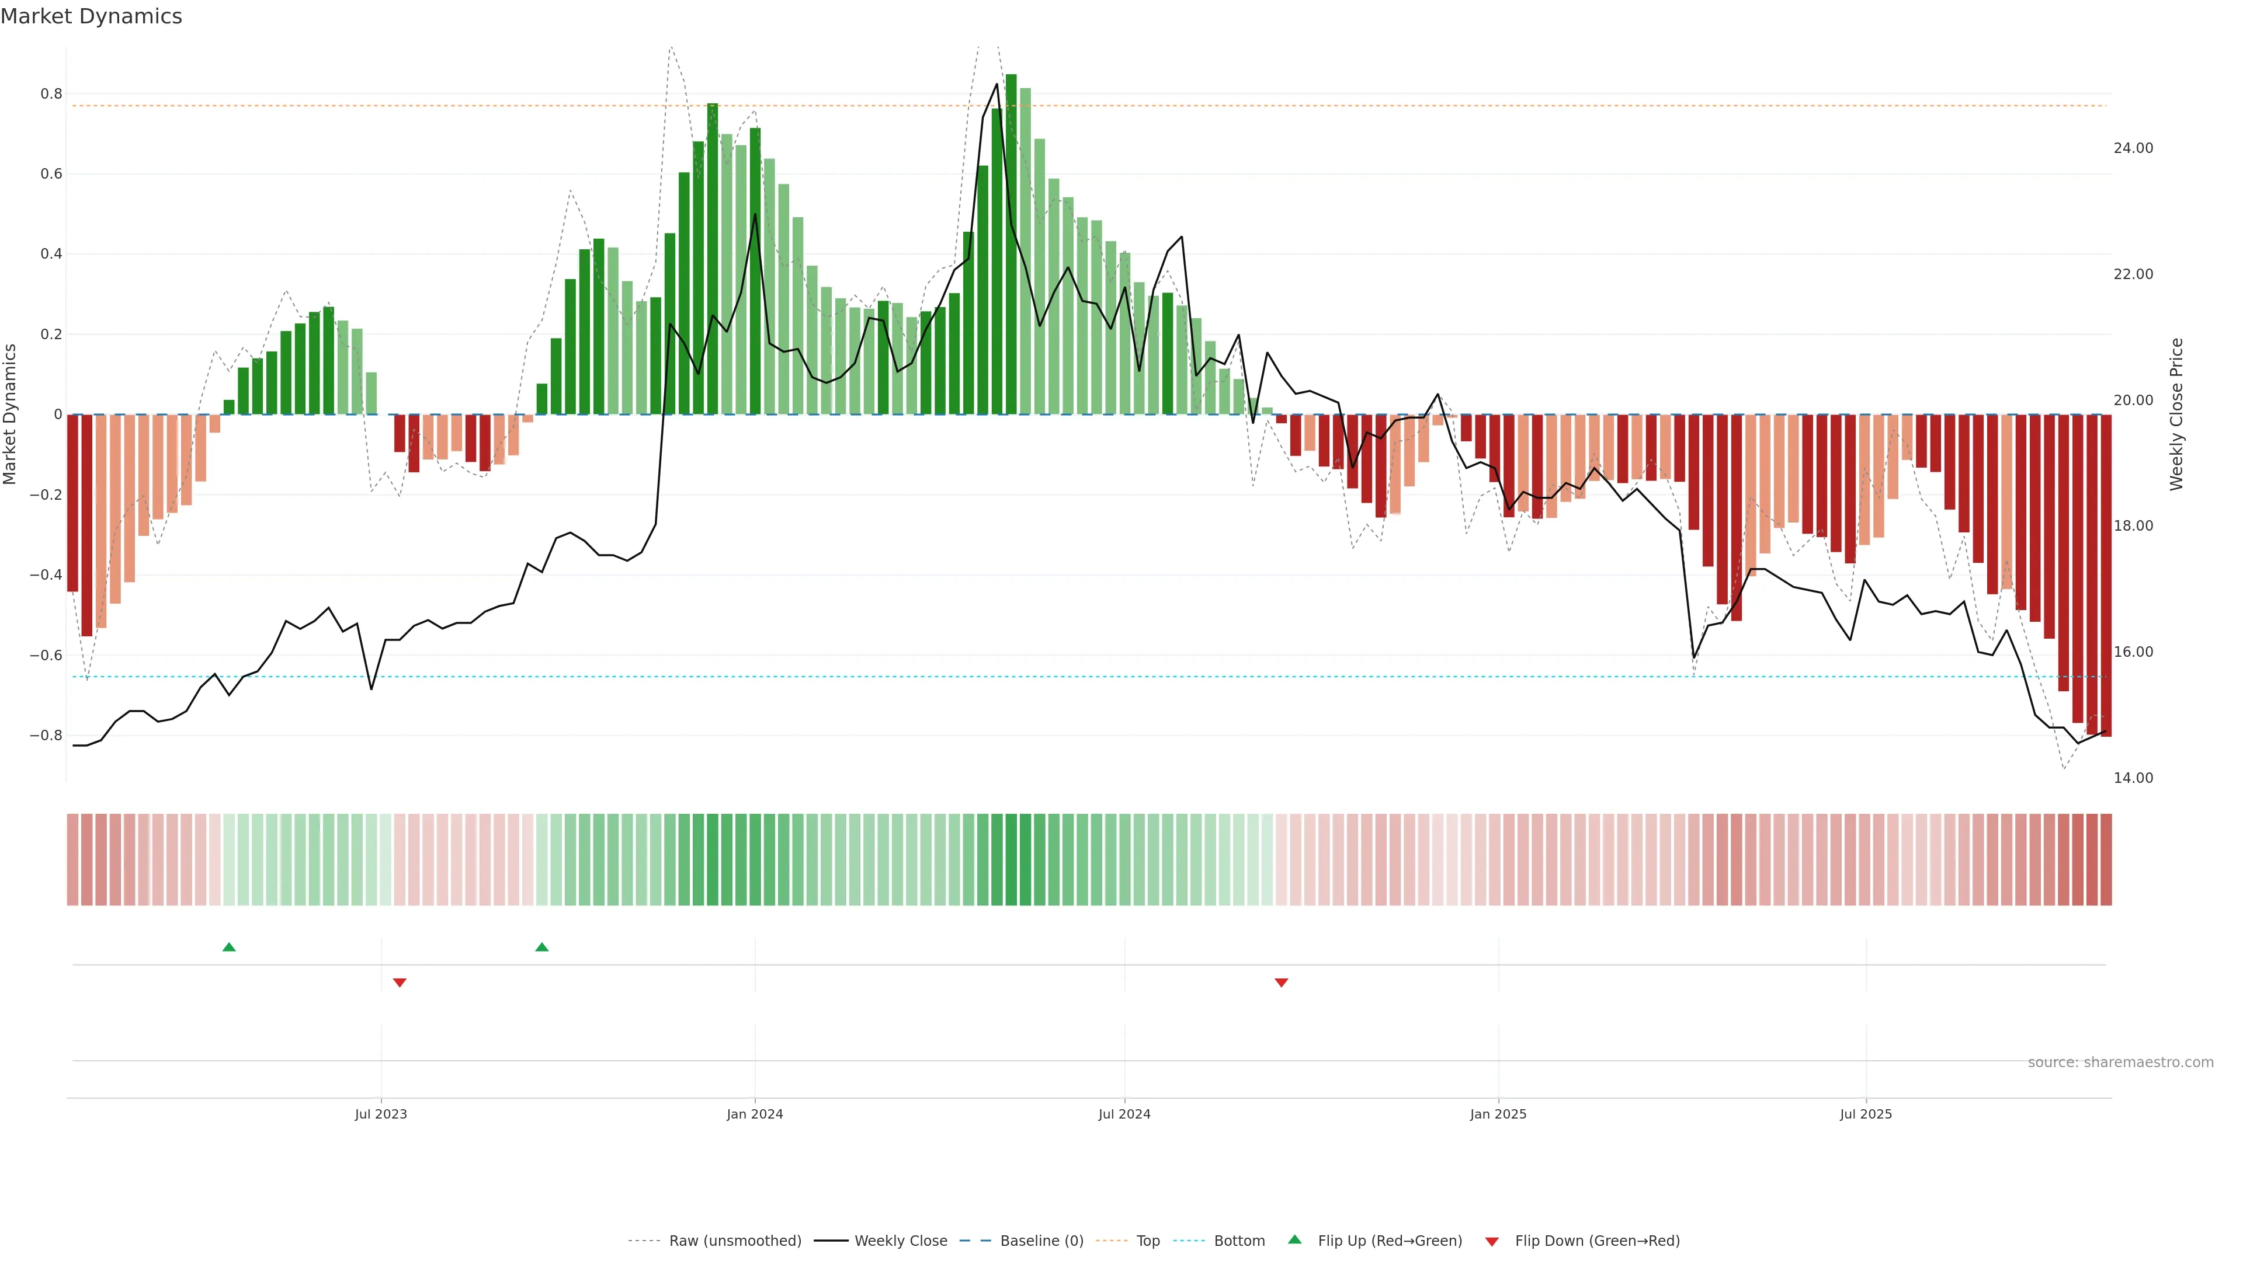Viewport: 2243px width, 1261px height.
Task: Click the Jan 2025 axis label
Action: tap(1498, 1114)
